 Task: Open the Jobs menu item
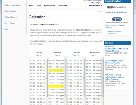click(39, 6)
